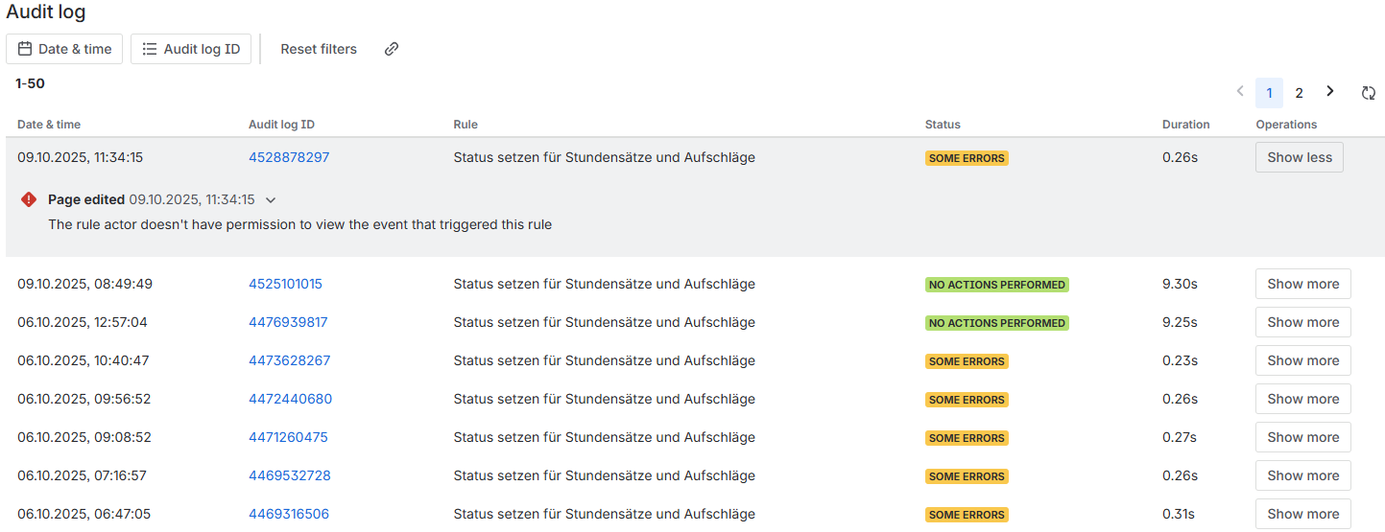Click the duration value 0.27s
This screenshot has width=1385, height=532.
point(1180,437)
